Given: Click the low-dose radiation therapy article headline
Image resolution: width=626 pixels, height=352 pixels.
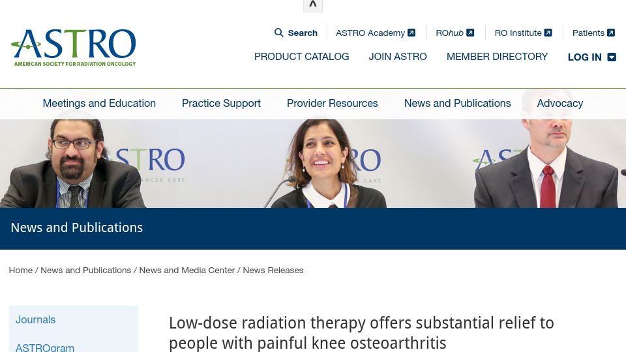Looking at the screenshot, I should 361,333.
